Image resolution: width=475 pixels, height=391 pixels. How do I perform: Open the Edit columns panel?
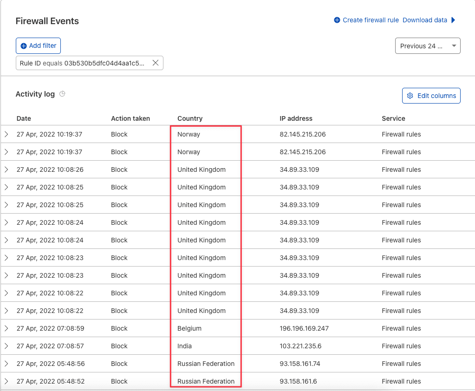tap(431, 95)
